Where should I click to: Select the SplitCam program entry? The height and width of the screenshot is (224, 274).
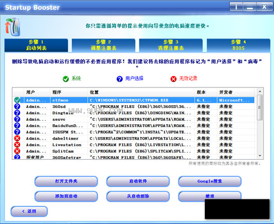tap(63, 151)
